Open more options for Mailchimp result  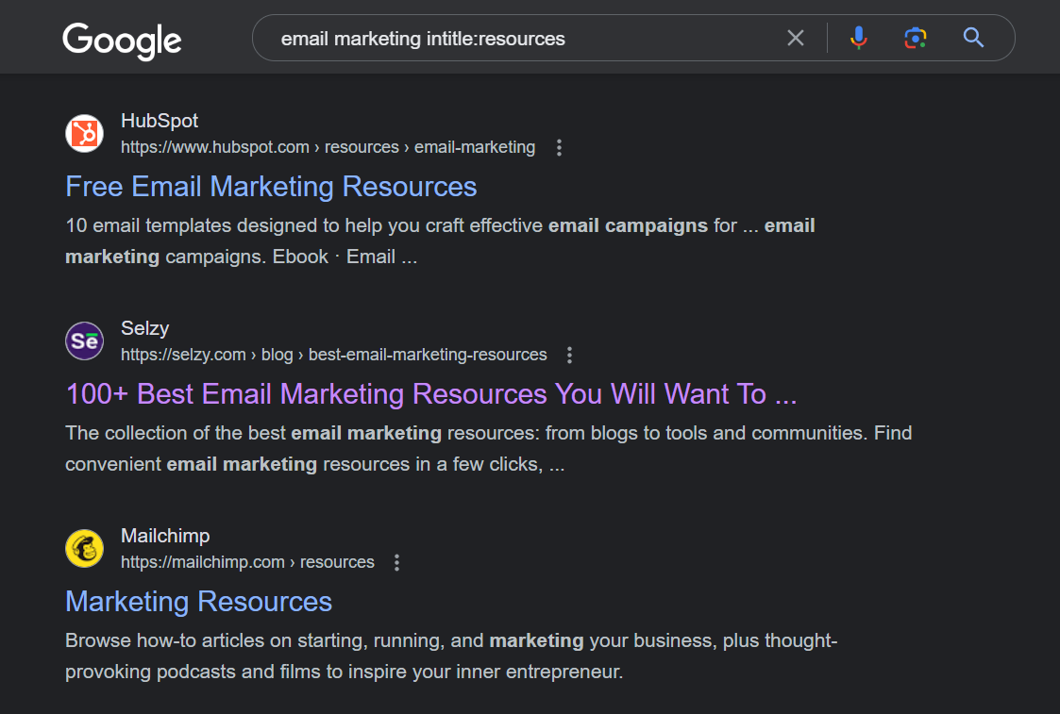click(x=396, y=562)
